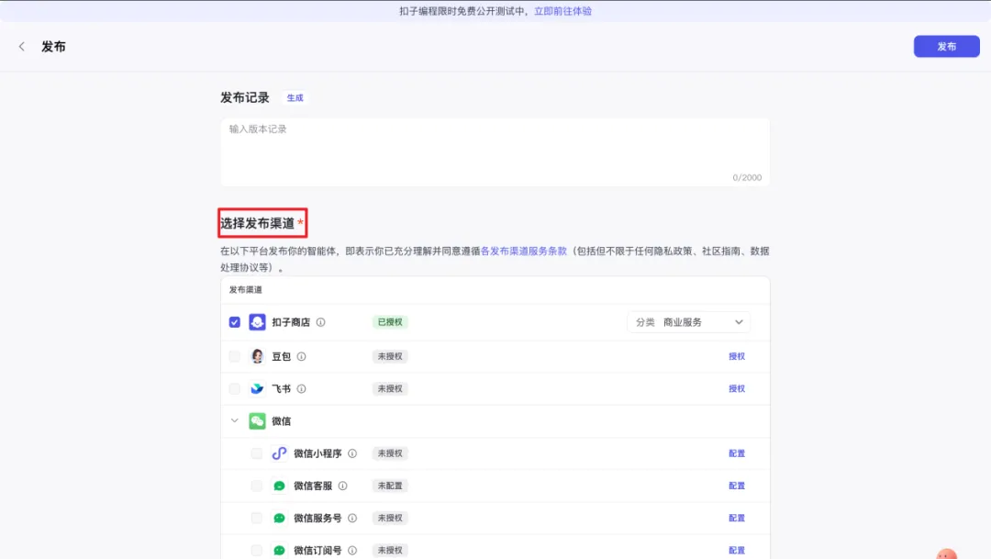Check the 微信客服 checkbox
This screenshot has width=991, height=559.
[x=256, y=486]
